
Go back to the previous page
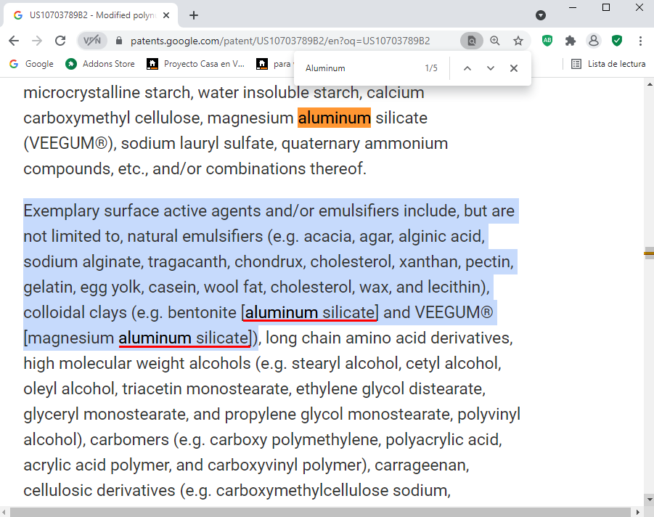coord(14,41)
